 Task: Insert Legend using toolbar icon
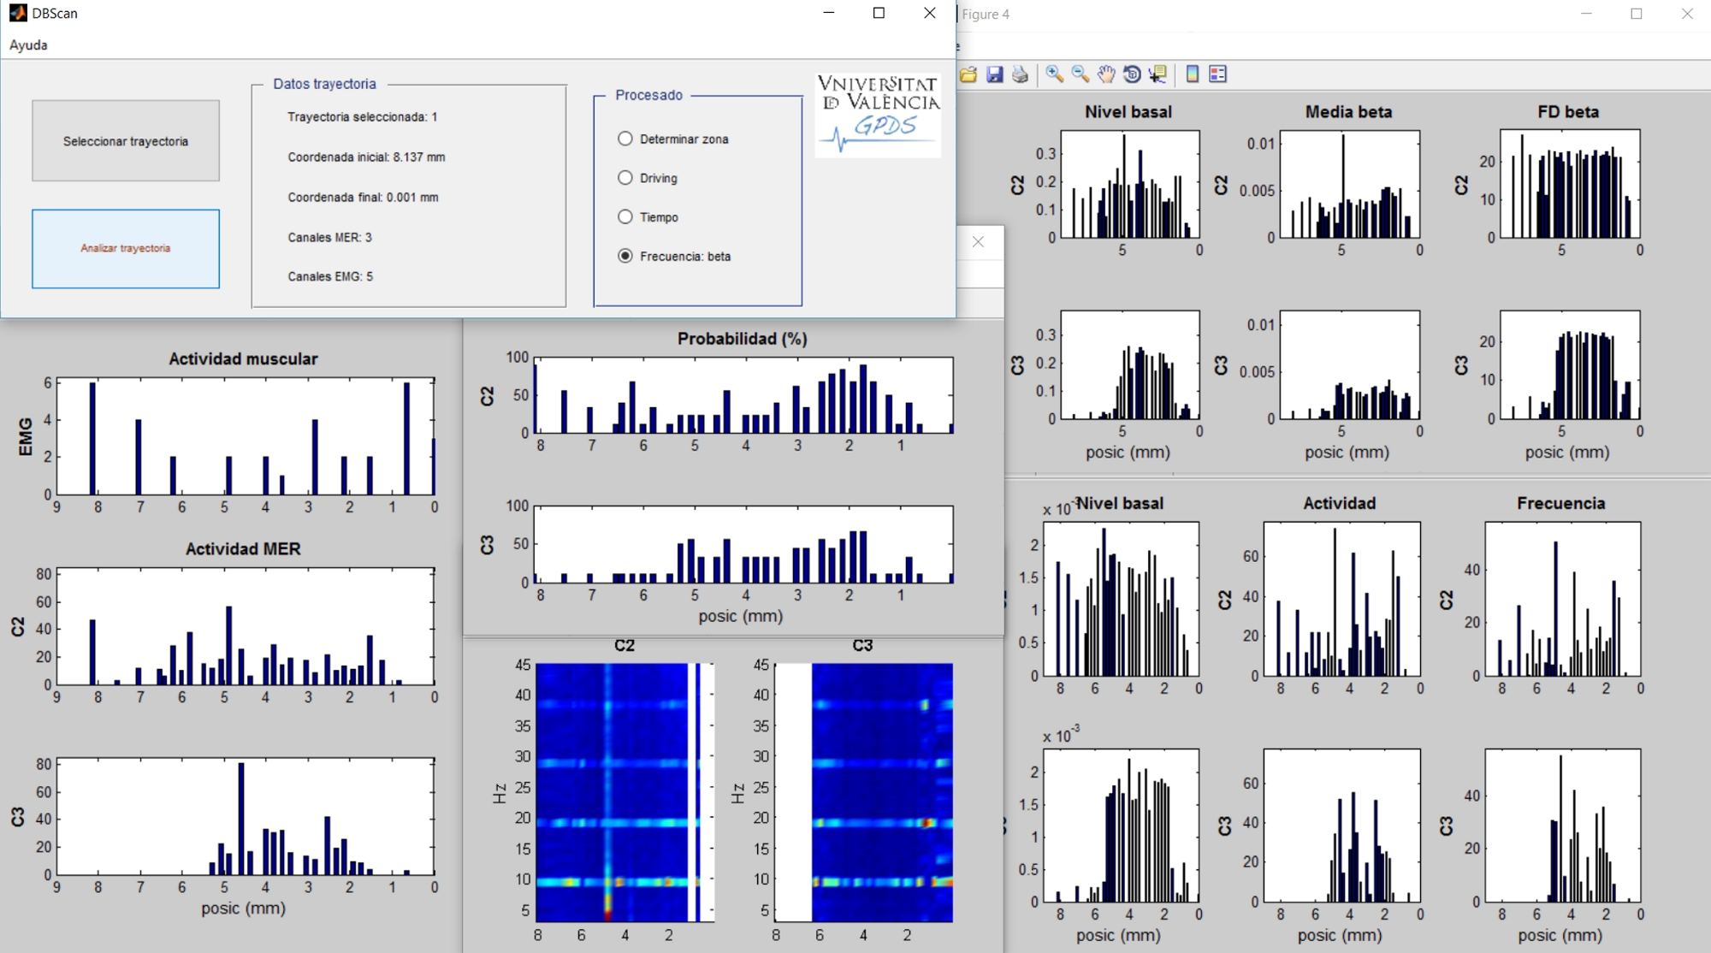(x=1218, y=74)
